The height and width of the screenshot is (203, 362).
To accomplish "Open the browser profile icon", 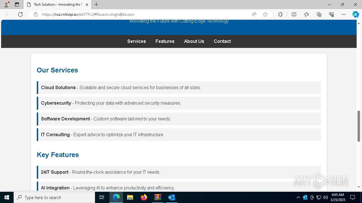I will click(6, 5).
